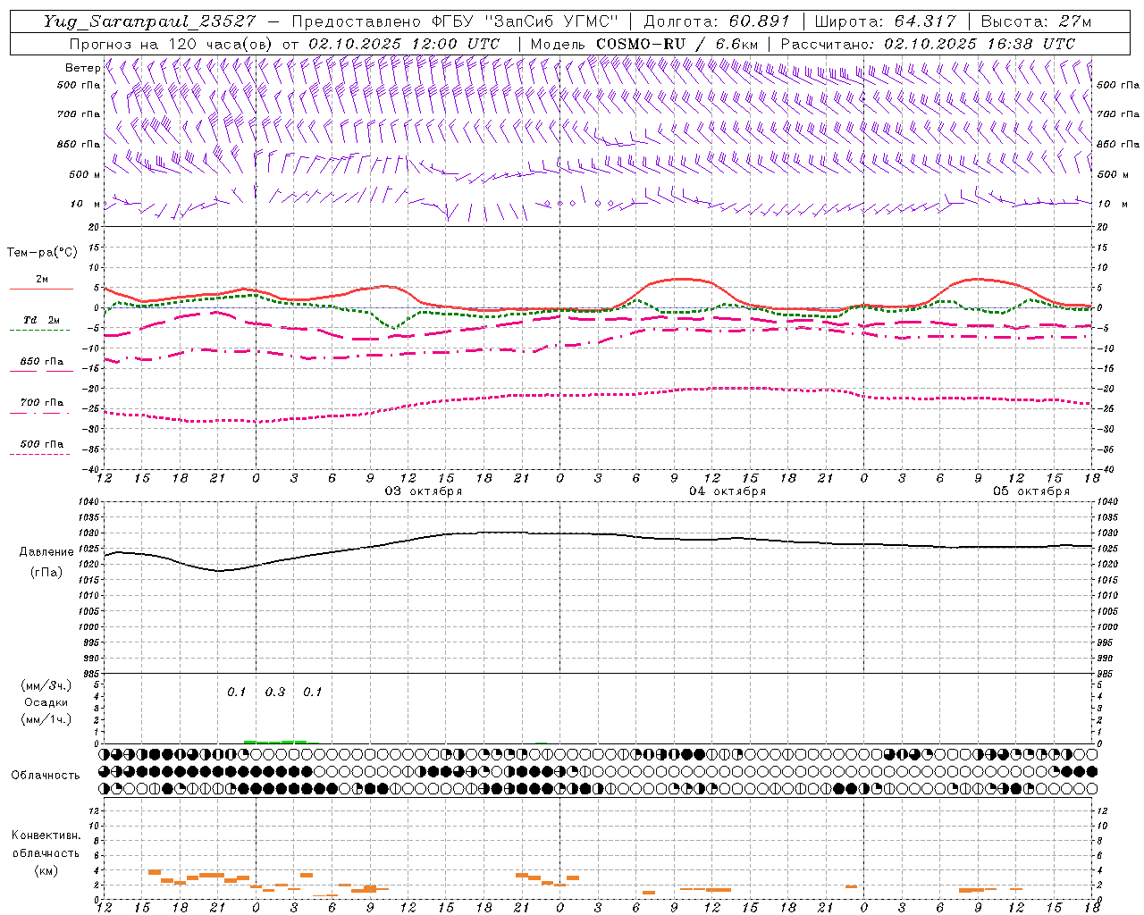Click the 'Модель COSMO-RU / 6.6км' text
The height and width of the screenshot is (915, 1144).
click(x=643, y=44)
